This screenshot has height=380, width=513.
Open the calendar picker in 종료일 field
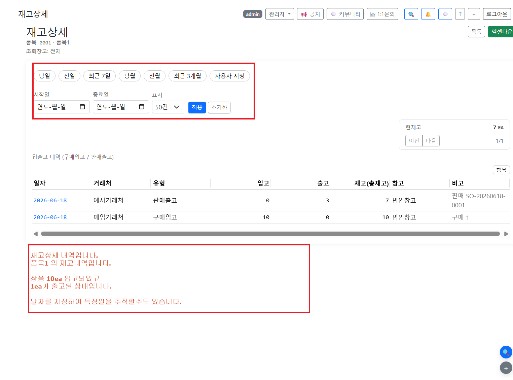click(142, 107)
